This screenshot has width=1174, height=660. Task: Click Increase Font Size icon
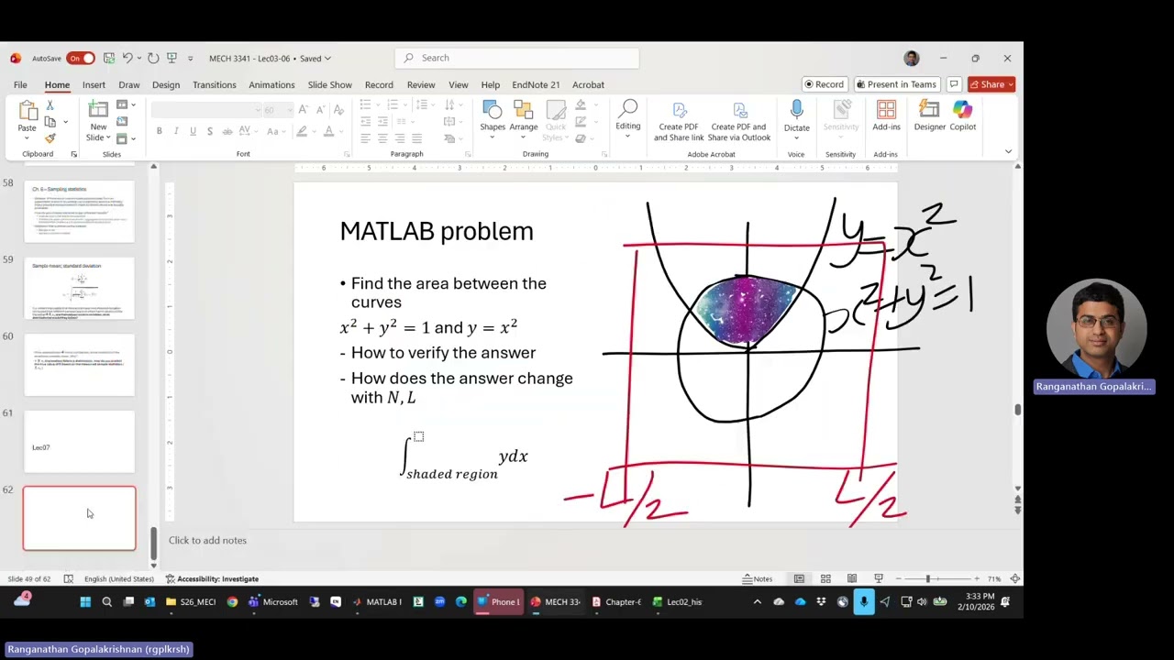pyautogui.click(x=304, y=109)
